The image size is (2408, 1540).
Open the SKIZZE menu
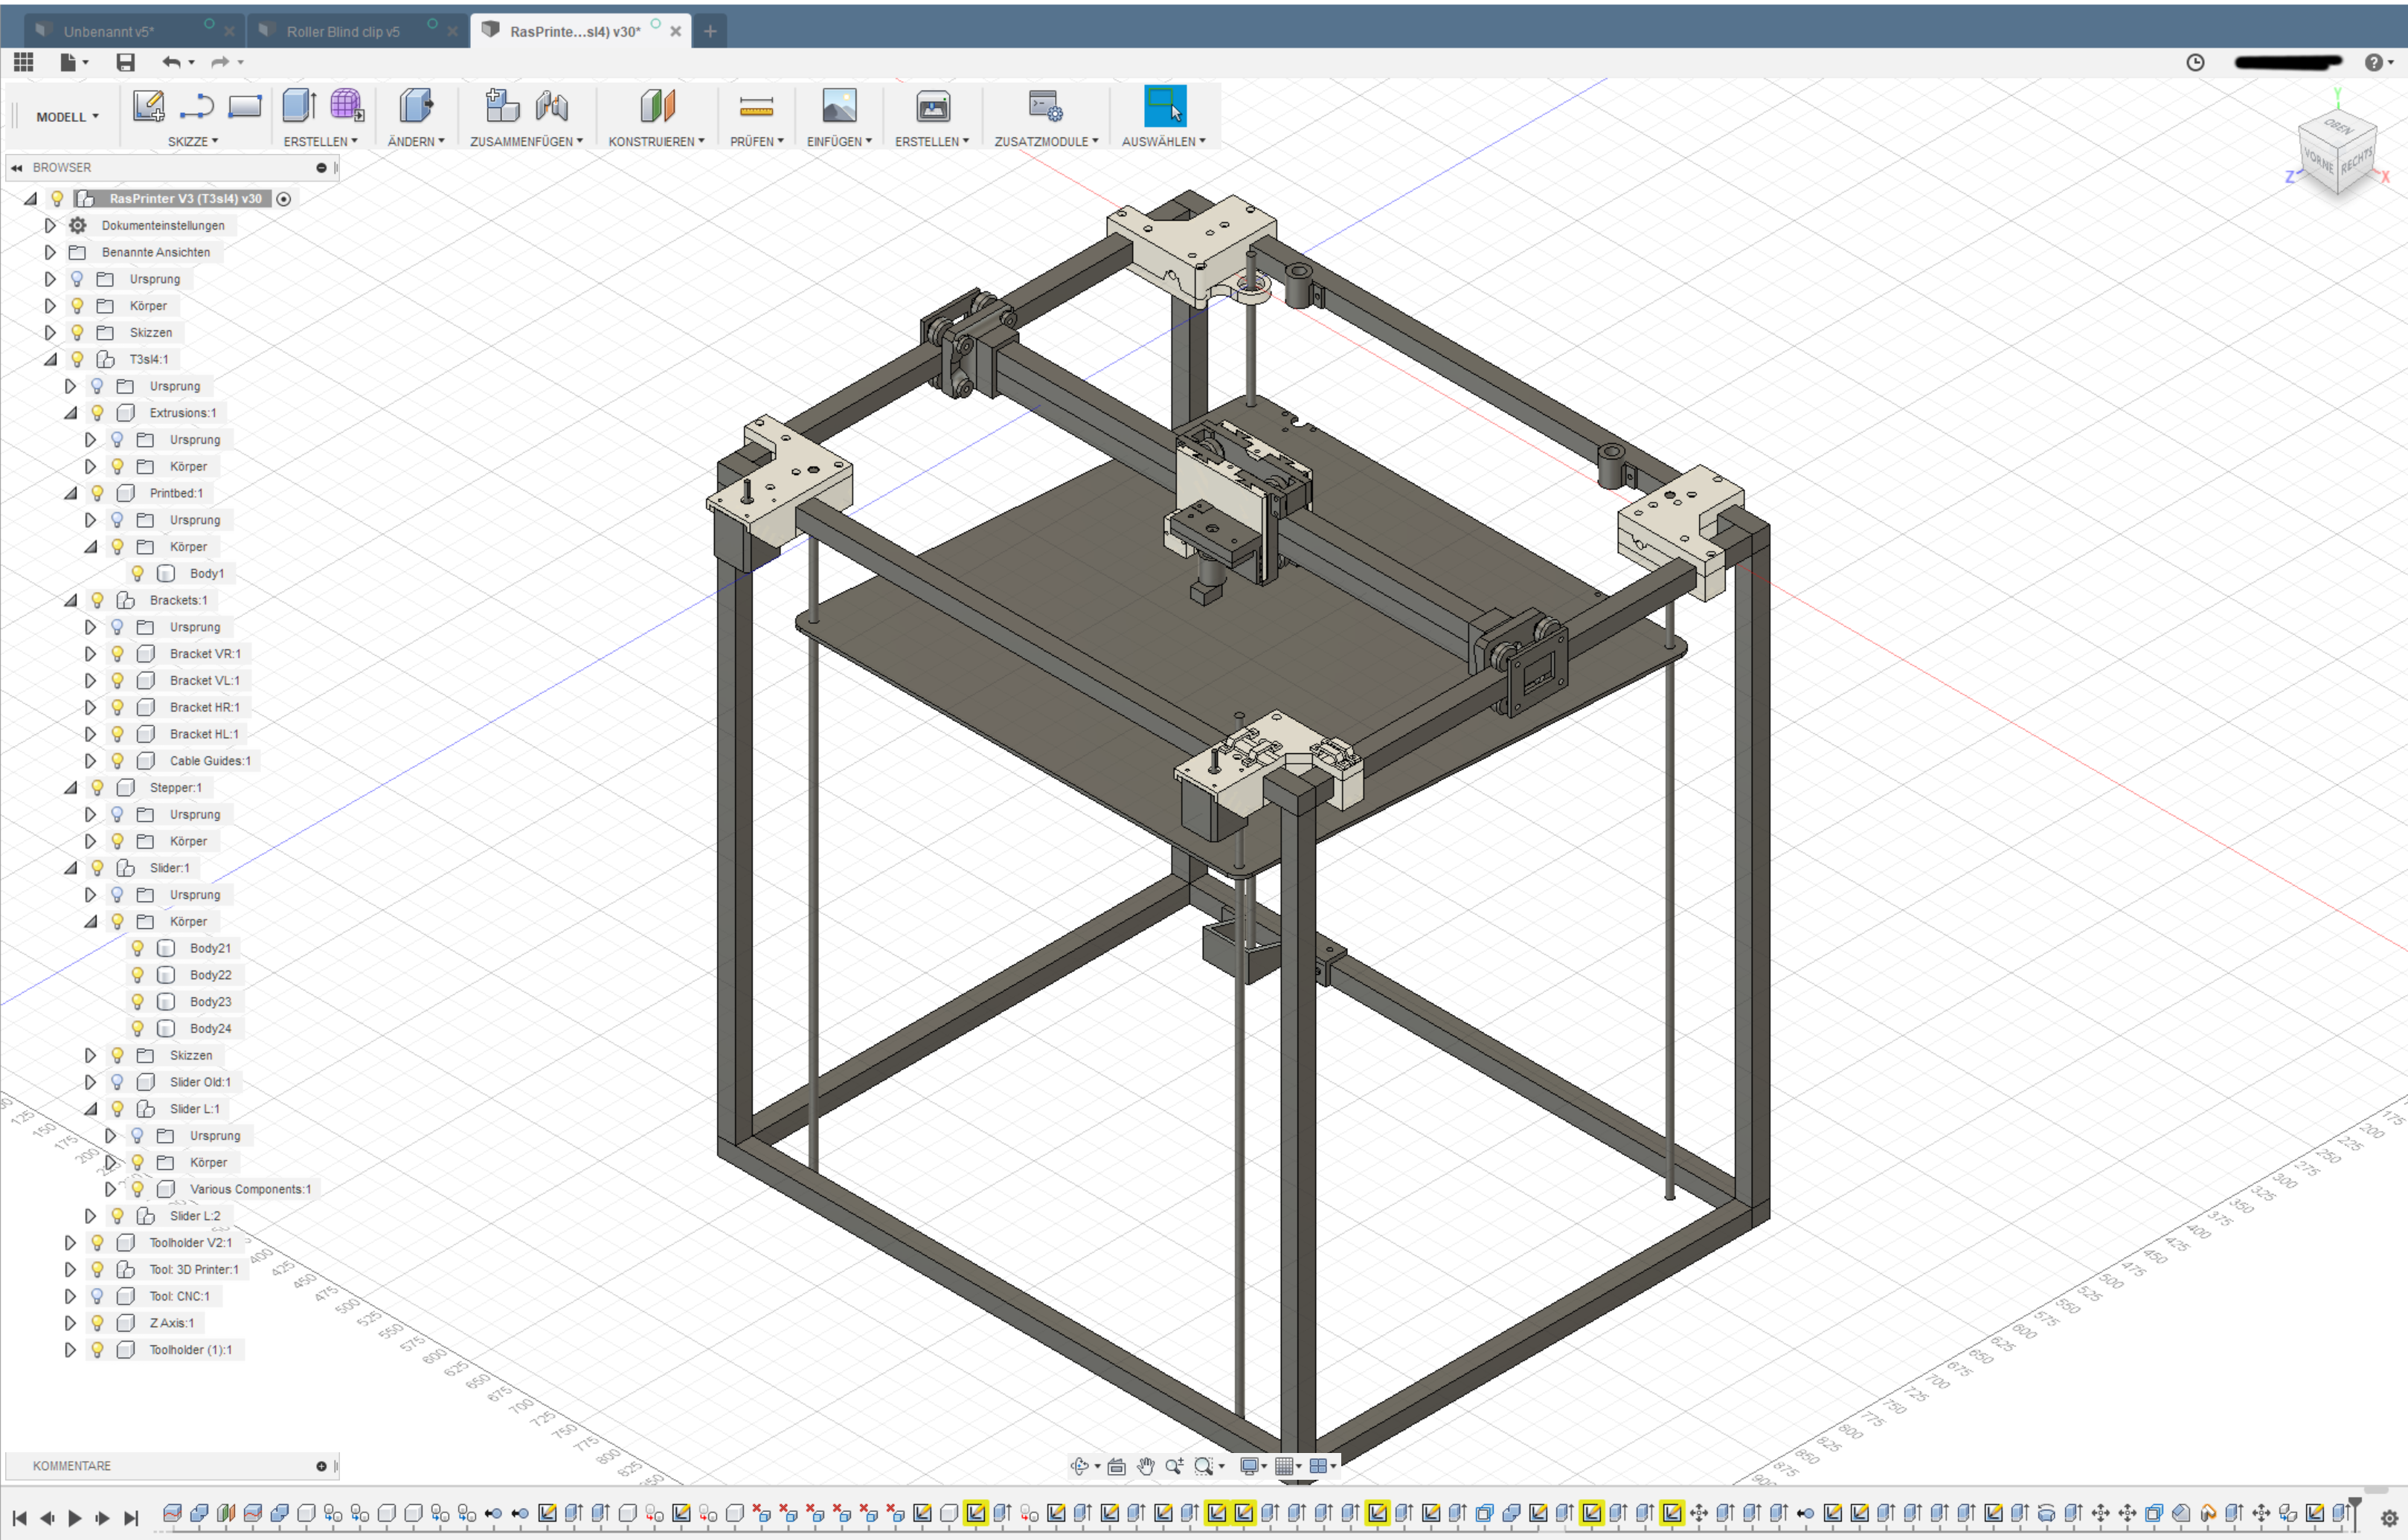pos(192,142)
